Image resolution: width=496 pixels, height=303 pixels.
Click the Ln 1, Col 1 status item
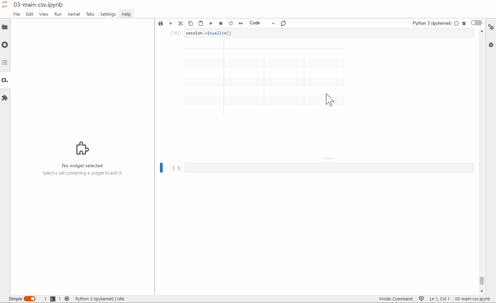(x=440, y=299)
